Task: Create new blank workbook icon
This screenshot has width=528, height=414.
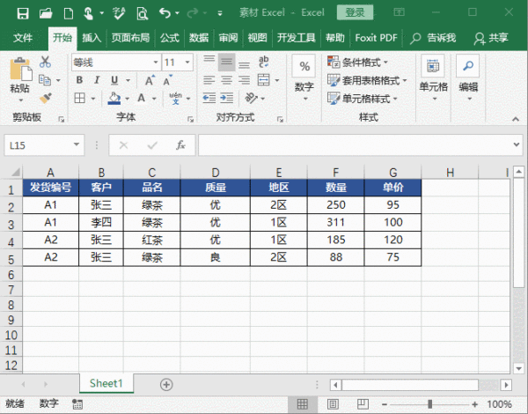Action: tap(69, 13)
